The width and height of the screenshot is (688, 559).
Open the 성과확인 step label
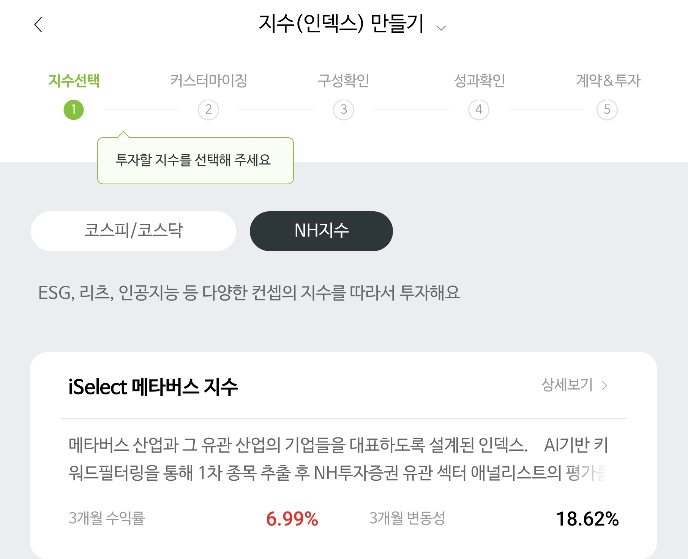click(479, 81)
